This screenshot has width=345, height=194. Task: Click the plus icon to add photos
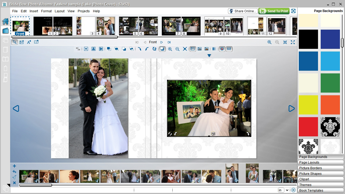[x=14, y=166]
